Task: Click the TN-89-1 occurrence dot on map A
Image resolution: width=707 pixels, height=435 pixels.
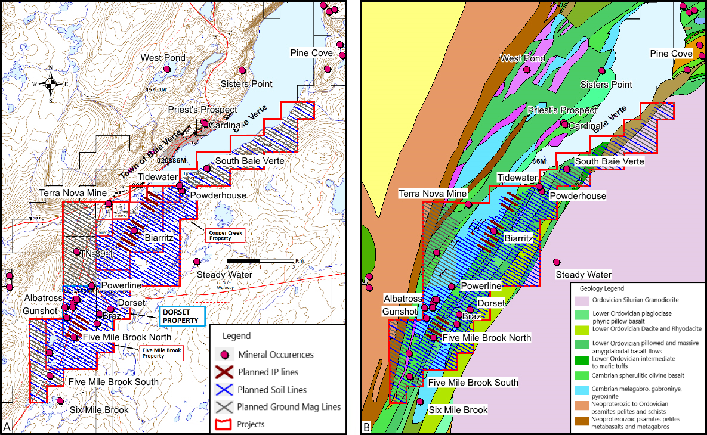Action: click(x=76, y=252)
